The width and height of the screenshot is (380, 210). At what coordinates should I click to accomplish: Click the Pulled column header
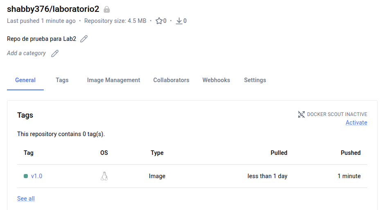[279, 153]
